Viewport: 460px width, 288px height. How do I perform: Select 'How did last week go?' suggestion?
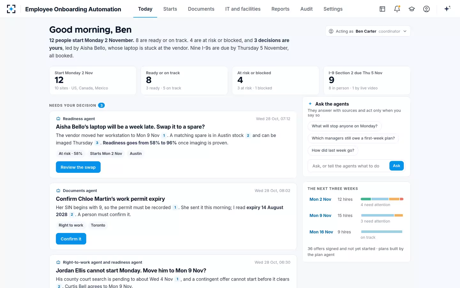click(x=333, y=150)
